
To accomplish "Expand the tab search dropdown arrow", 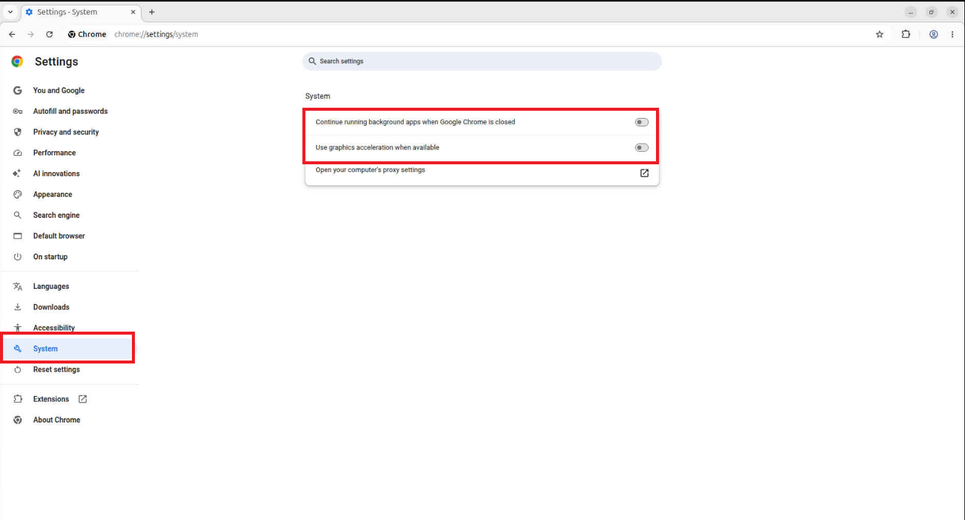I will tap(10, 12).
